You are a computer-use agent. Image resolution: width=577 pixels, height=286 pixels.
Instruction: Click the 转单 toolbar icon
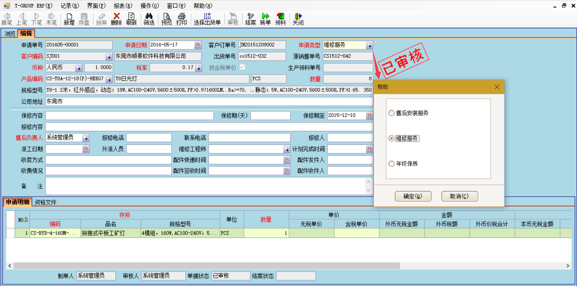[265, 19]
